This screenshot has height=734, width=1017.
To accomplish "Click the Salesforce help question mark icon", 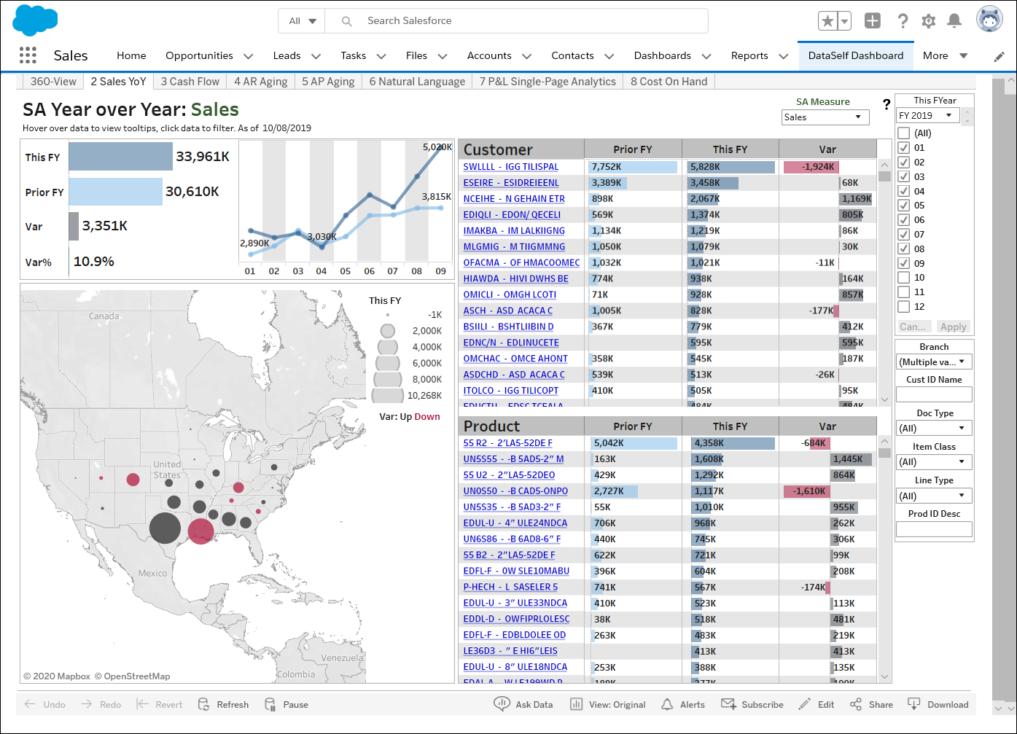I will (903, 21).
